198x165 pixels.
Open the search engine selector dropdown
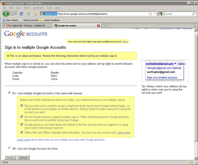coord(161,14)
